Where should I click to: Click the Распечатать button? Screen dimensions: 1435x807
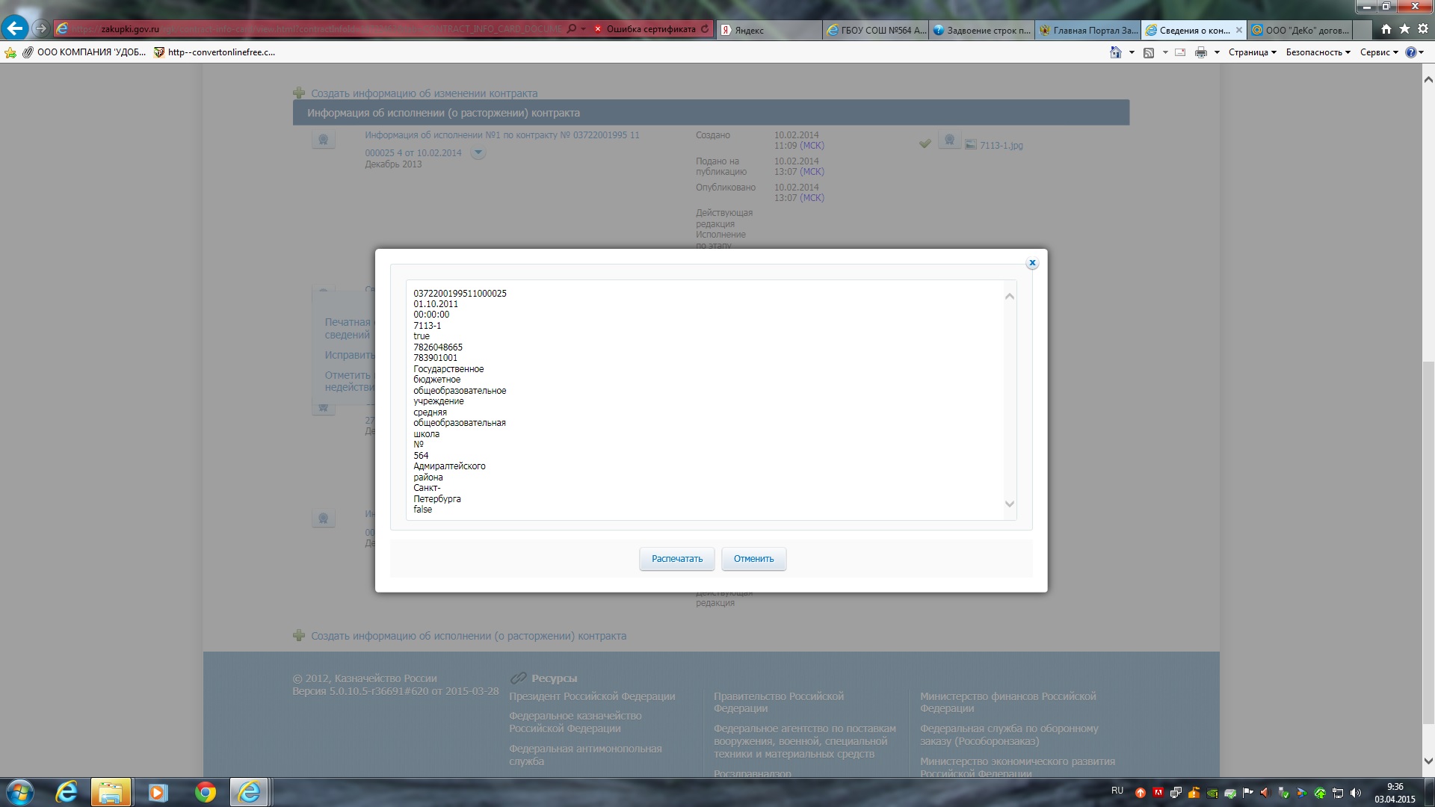coord(677,559)
